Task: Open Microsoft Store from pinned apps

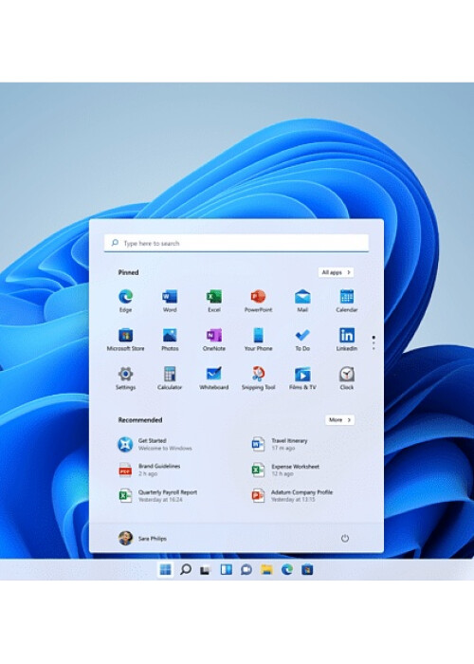Action: click(x=126, y=340)
